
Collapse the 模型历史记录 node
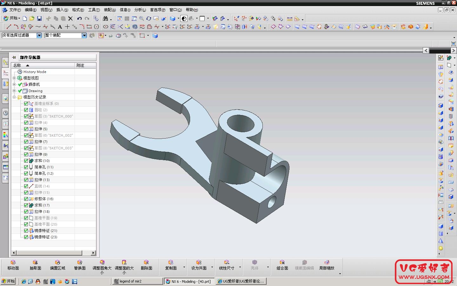(14, 97)
